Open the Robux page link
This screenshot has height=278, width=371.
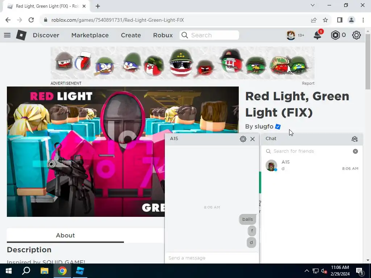(x=163, y=35)
